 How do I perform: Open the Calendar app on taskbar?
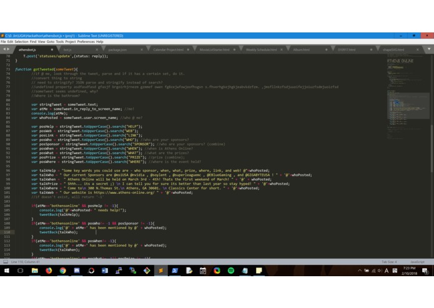tap(203, 271)
